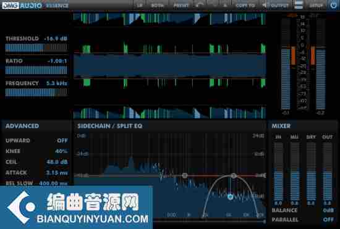The image size is (340, 229).
Task: Open the hamburger menu icon next to SETUP
Action: tap(299, 5)
